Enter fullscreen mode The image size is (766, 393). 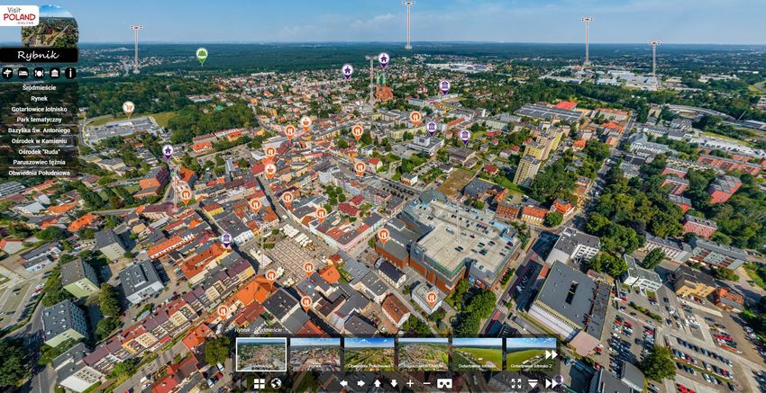click(x=516, y=384)
